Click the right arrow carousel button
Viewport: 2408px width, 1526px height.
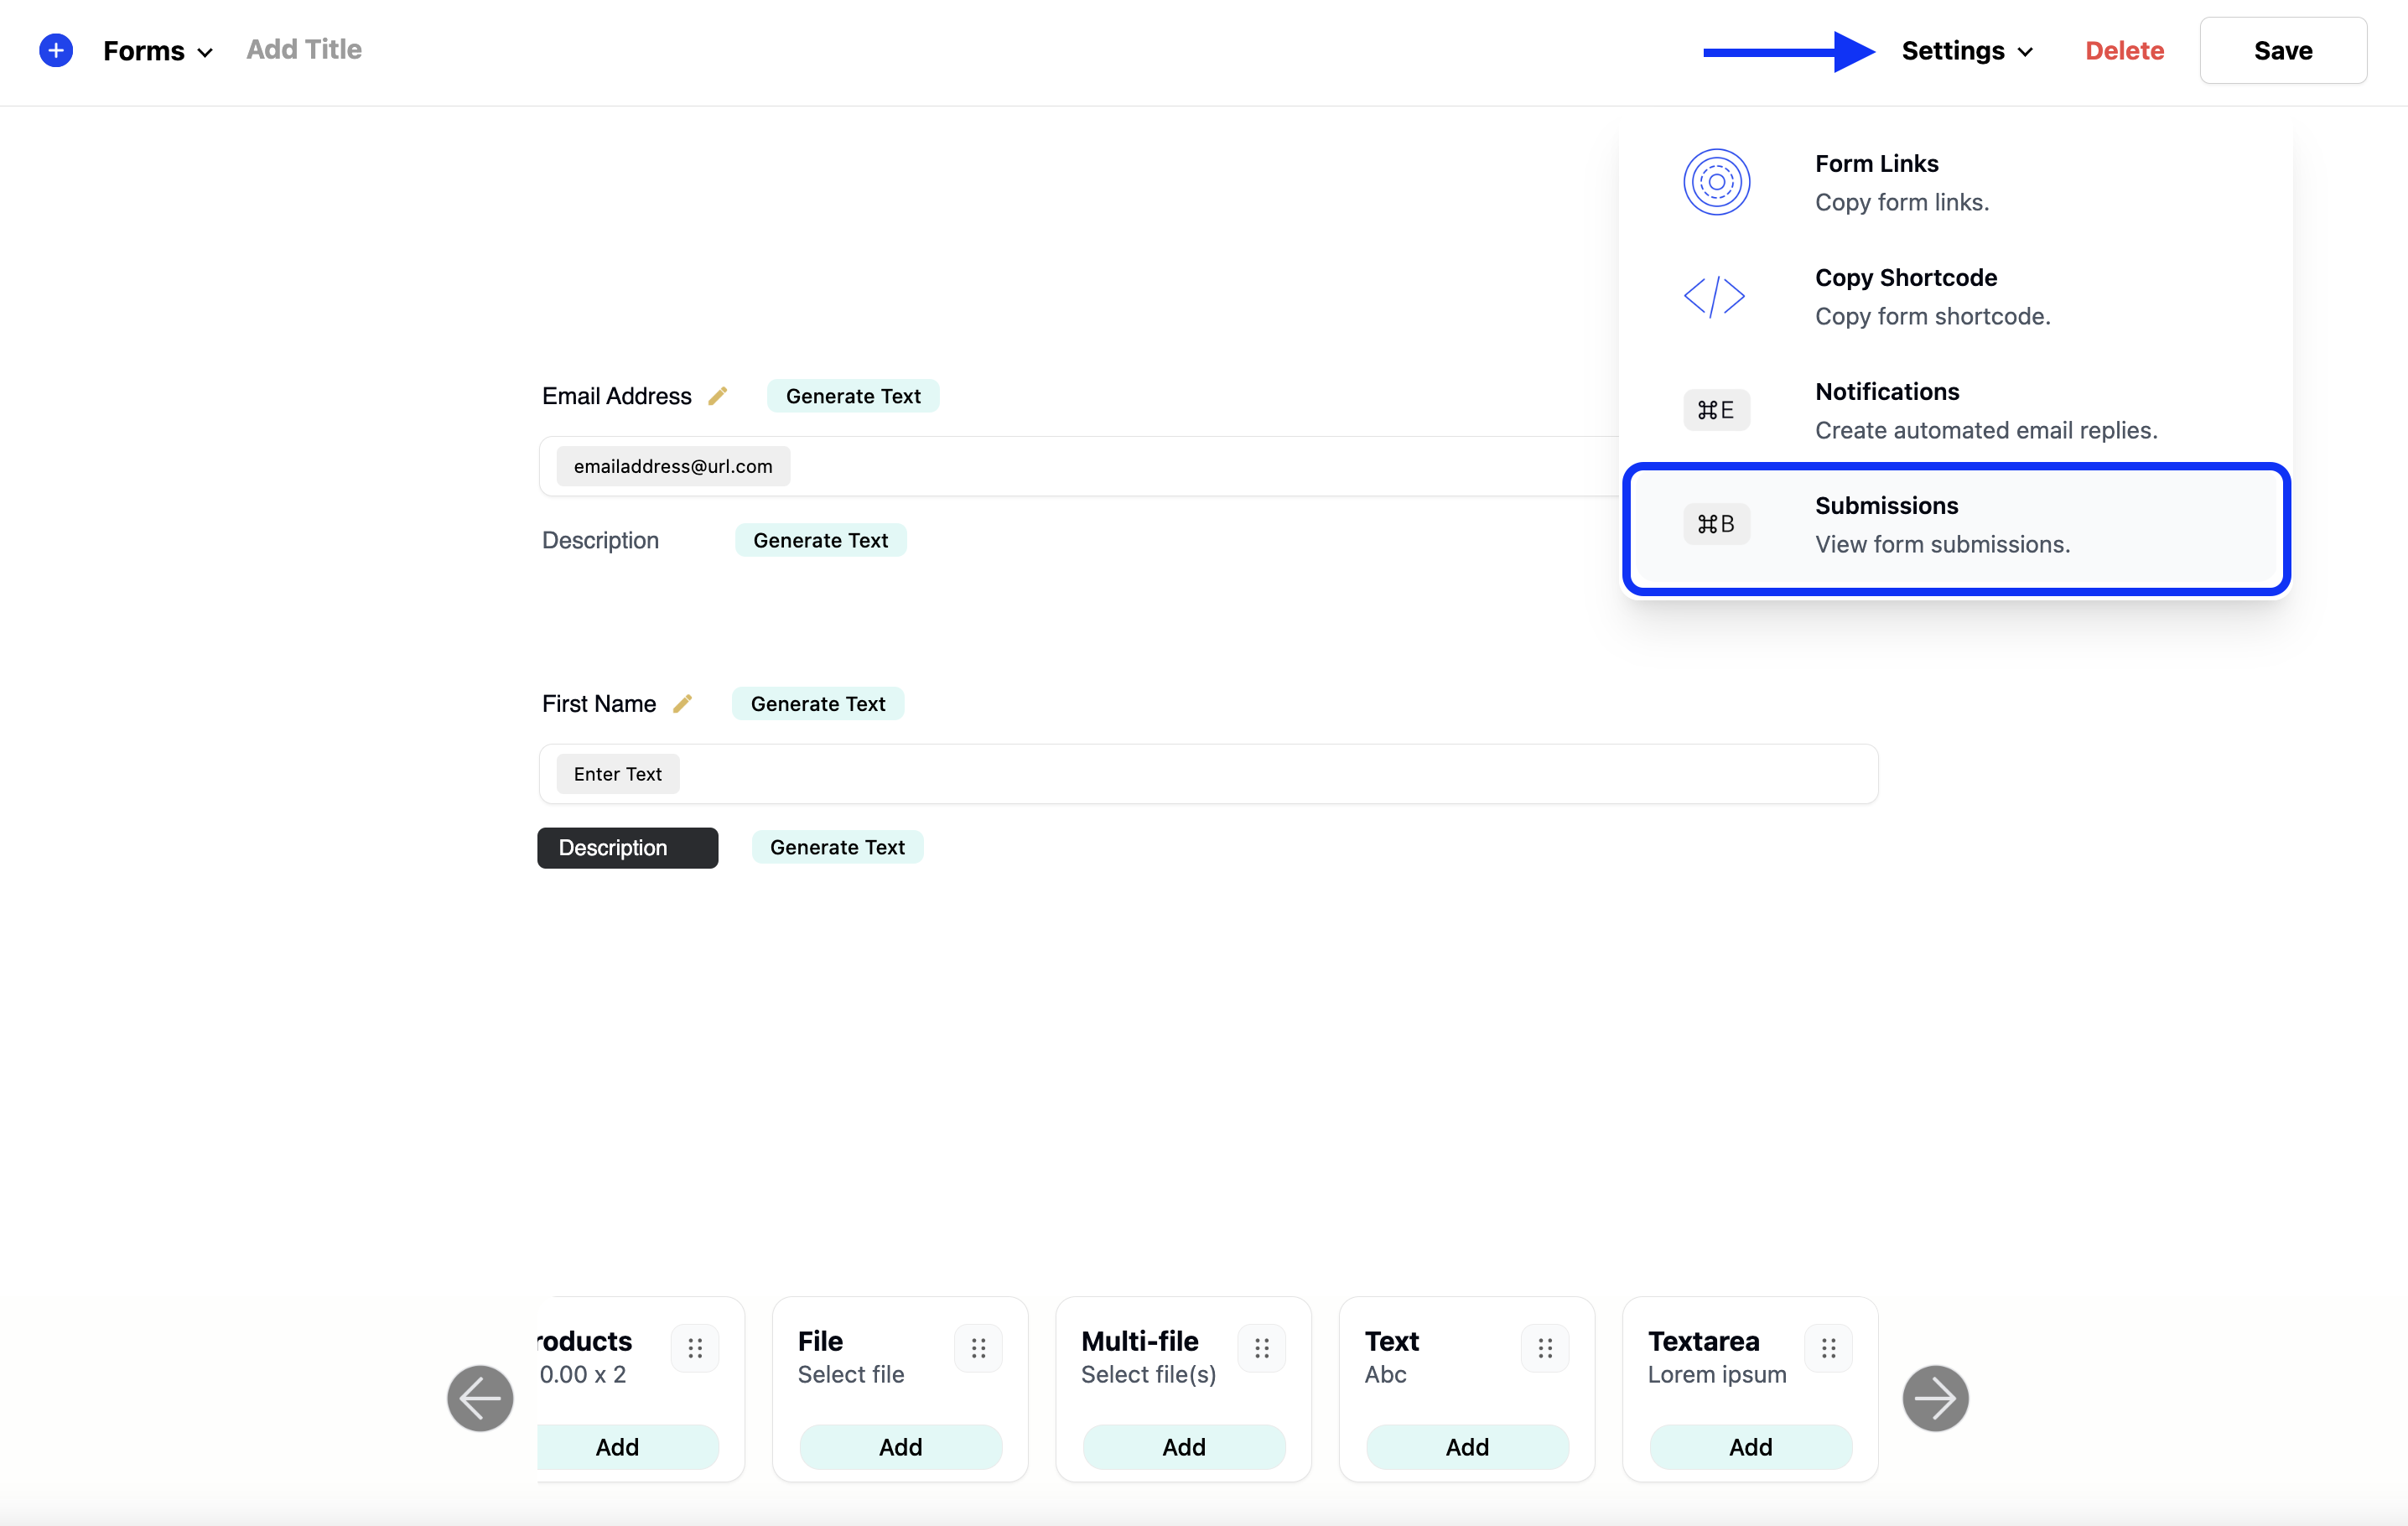pos(1935,1398)
